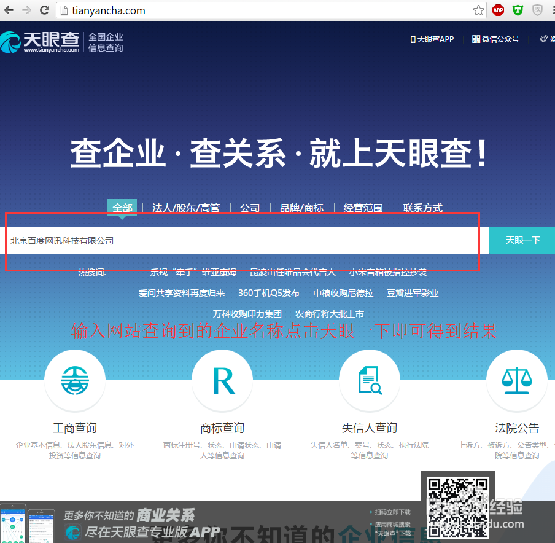Click the phone screenshots thumbnail in banner

pyautogui.click(x=27, y=523)
